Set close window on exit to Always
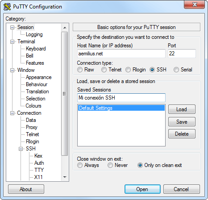208x200 pixels. coord(80,165)
